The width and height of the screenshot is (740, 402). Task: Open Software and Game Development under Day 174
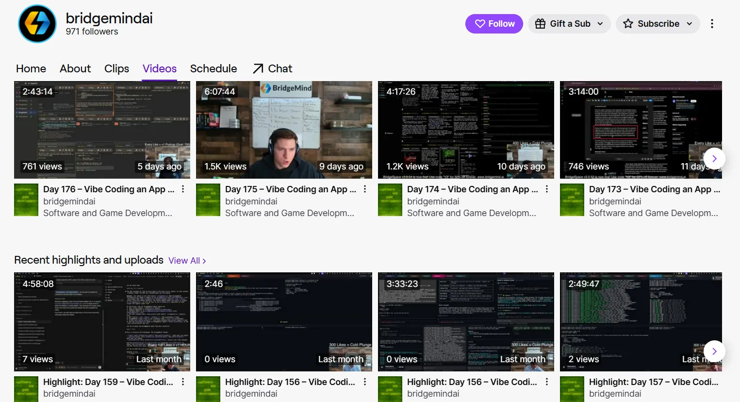[x=472, y=213]
